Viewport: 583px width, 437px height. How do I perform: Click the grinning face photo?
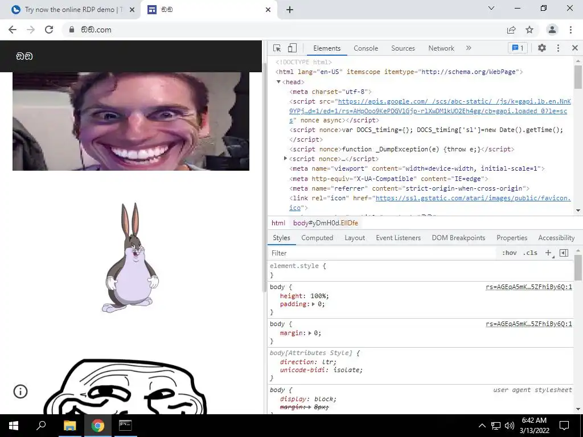click(131, 122)
